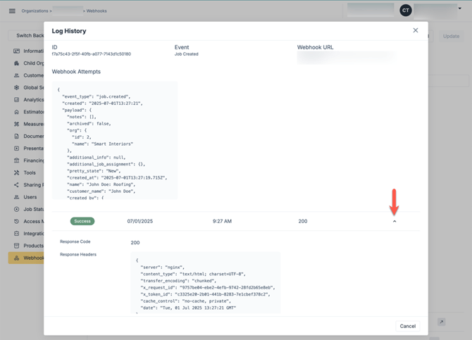Click the Tools sidebar icon

tap(17, 172)
